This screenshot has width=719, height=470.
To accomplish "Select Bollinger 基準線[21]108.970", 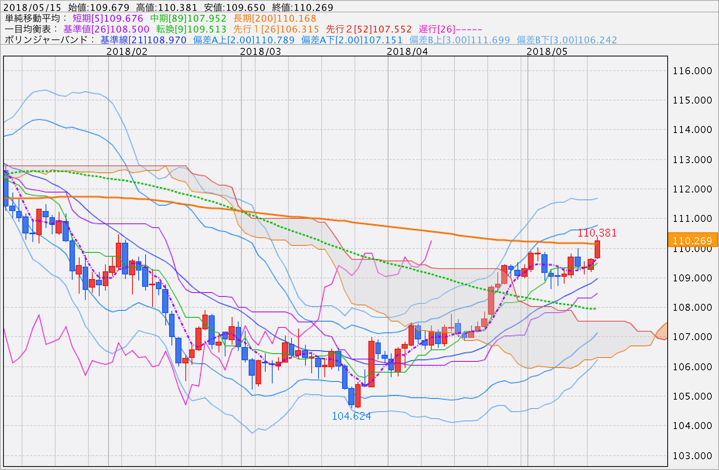I will [143, 40].
